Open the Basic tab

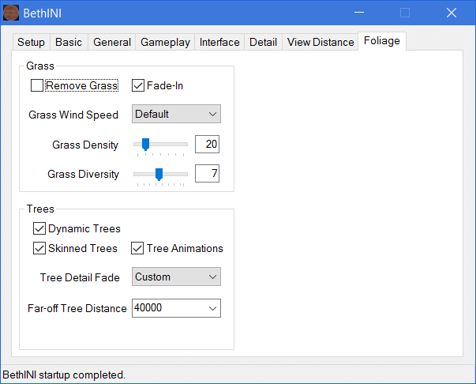[69, 43]
